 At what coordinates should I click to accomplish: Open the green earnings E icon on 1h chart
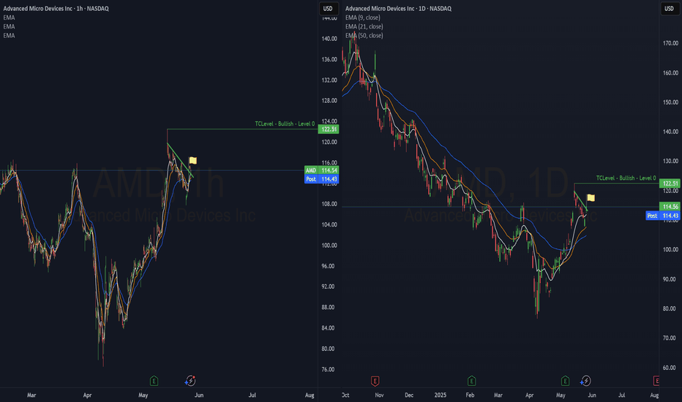click(154, 381)
